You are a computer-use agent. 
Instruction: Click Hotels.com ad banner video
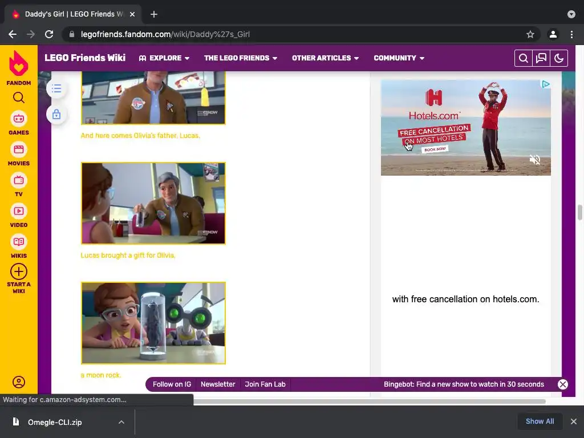pos(465,127)
